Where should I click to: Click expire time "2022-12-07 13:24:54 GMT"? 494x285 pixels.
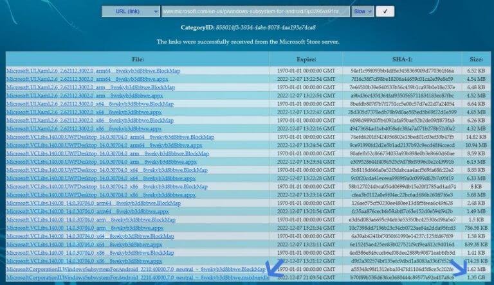[306, 145]
